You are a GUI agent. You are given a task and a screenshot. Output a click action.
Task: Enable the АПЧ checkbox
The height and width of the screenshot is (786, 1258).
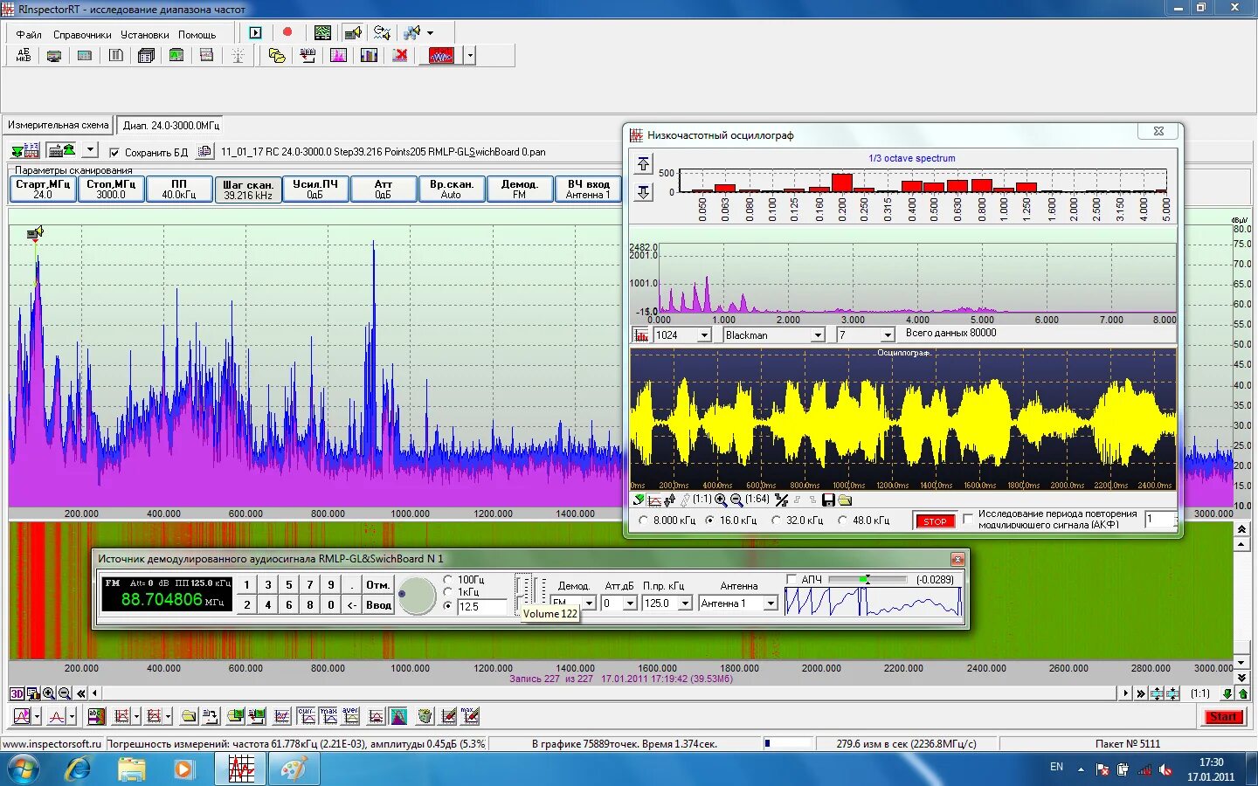click(791, 579)
